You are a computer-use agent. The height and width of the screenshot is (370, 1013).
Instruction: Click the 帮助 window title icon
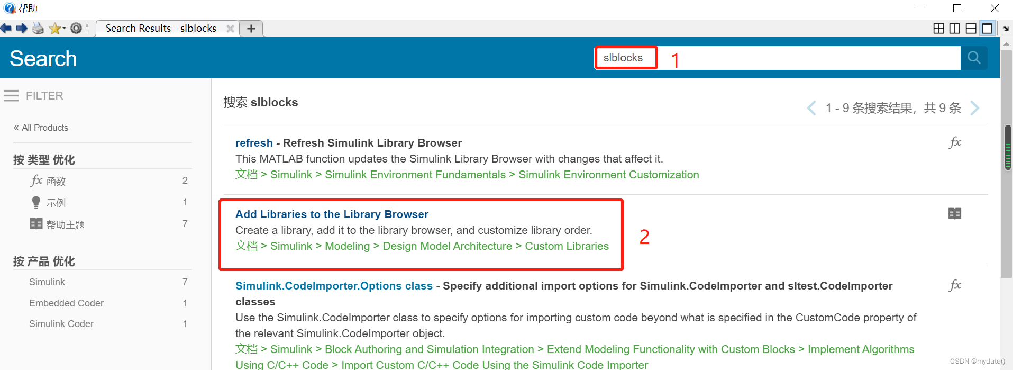9,8
